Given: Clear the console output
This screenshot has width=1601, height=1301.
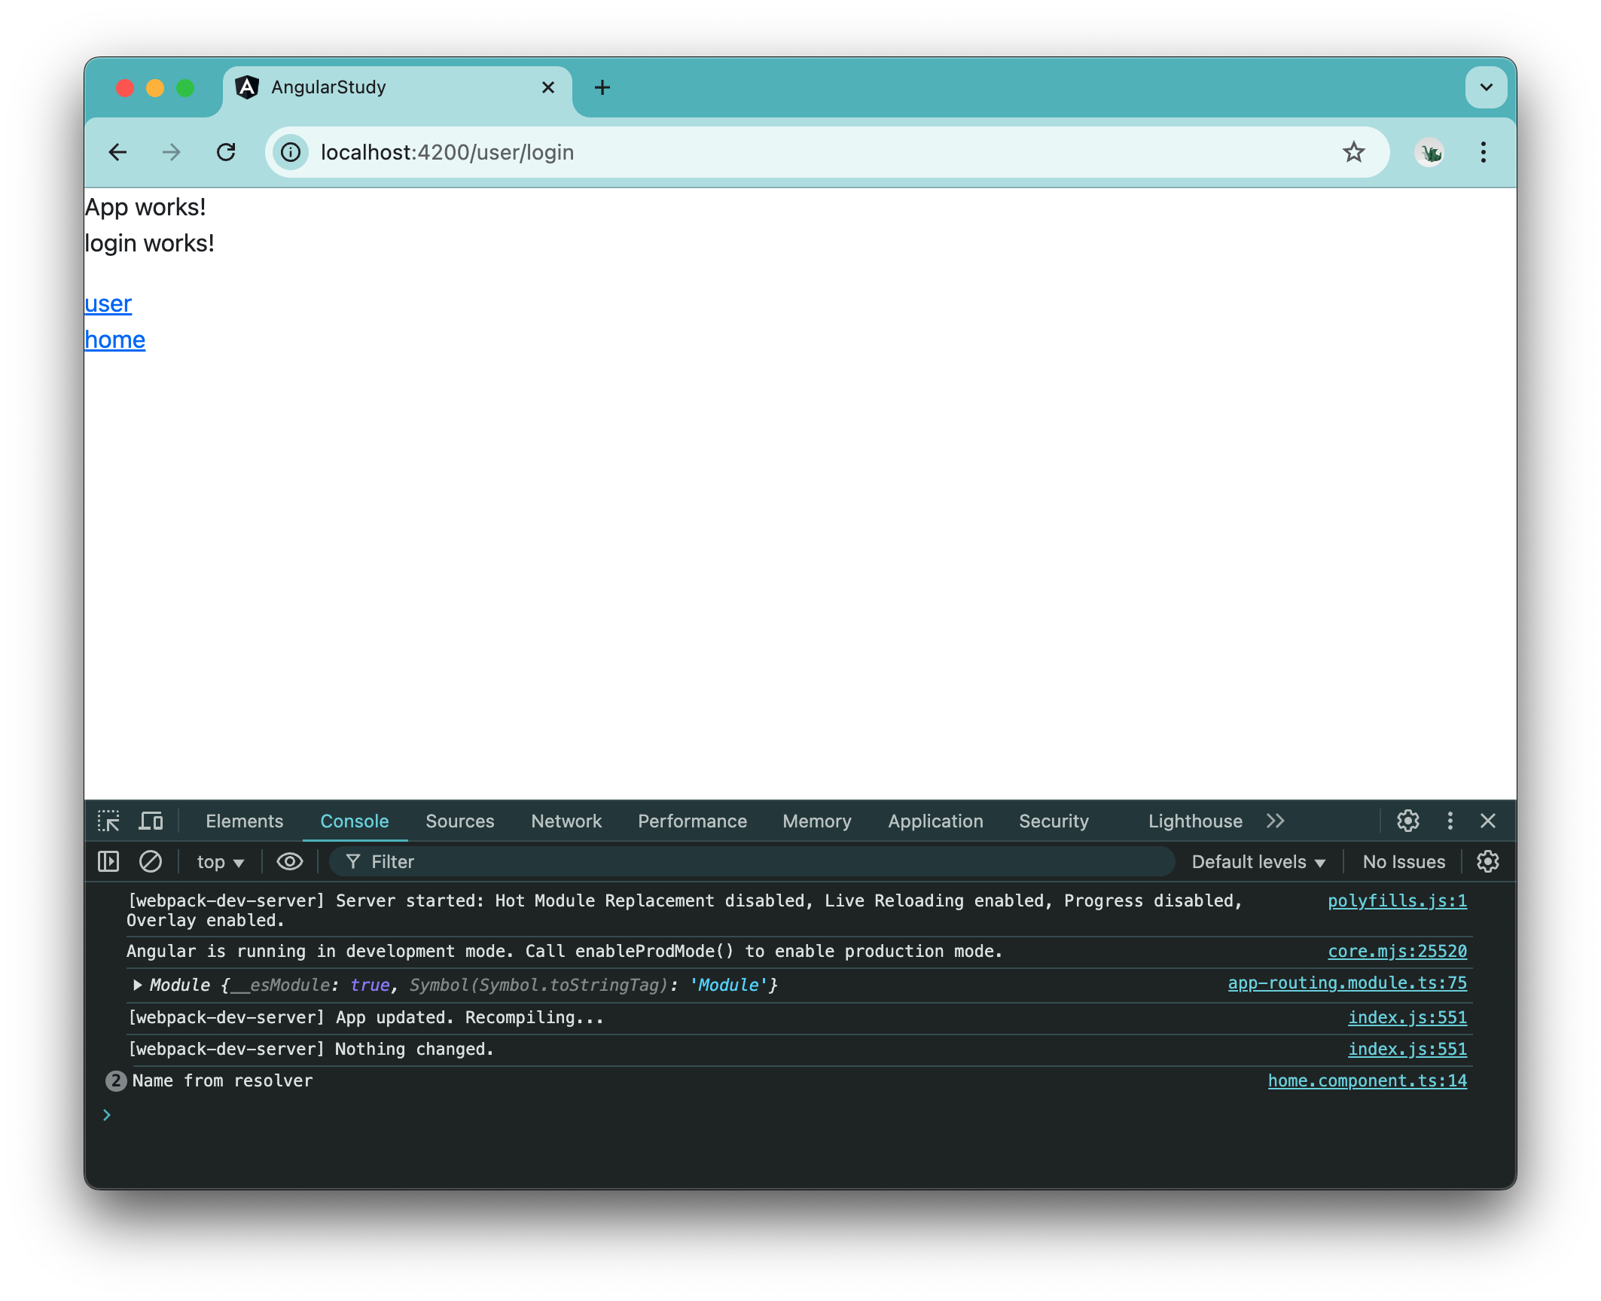Looking at the screenshot, I should [x=150, y=861].
